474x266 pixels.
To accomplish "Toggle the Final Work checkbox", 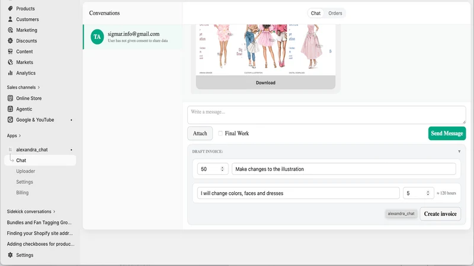I will pos(220,134).
